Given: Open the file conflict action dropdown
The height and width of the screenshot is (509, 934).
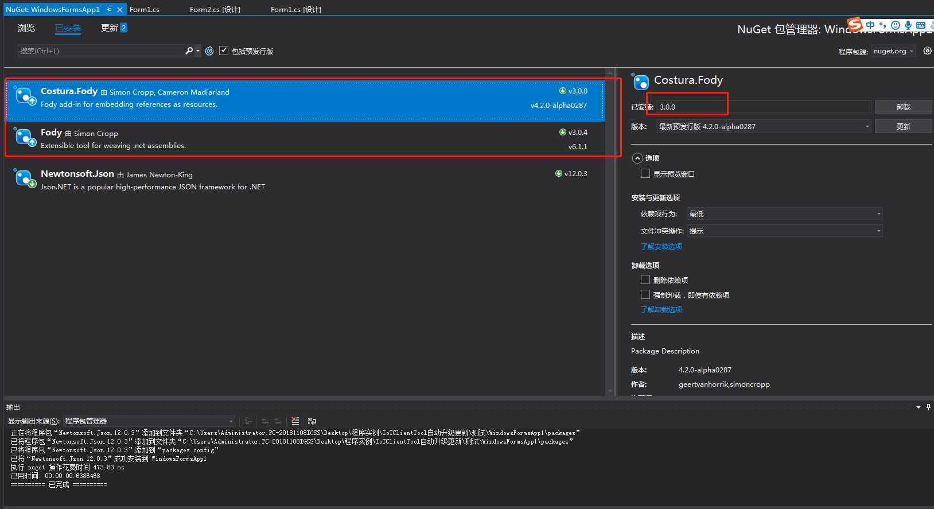Looking at the screenshot, I should point(784,231).
